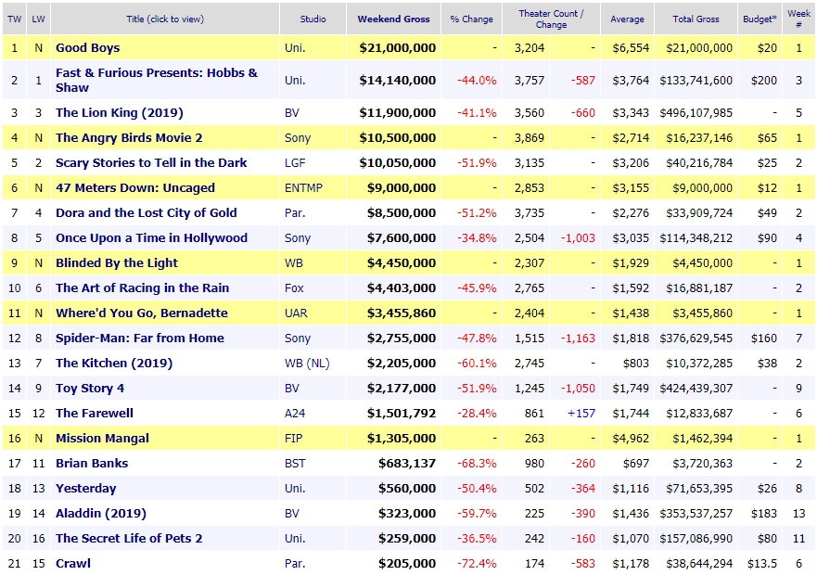Sort table by the TW column header
817x575 pixels.
pyautogui.click(x=15, y=19)
